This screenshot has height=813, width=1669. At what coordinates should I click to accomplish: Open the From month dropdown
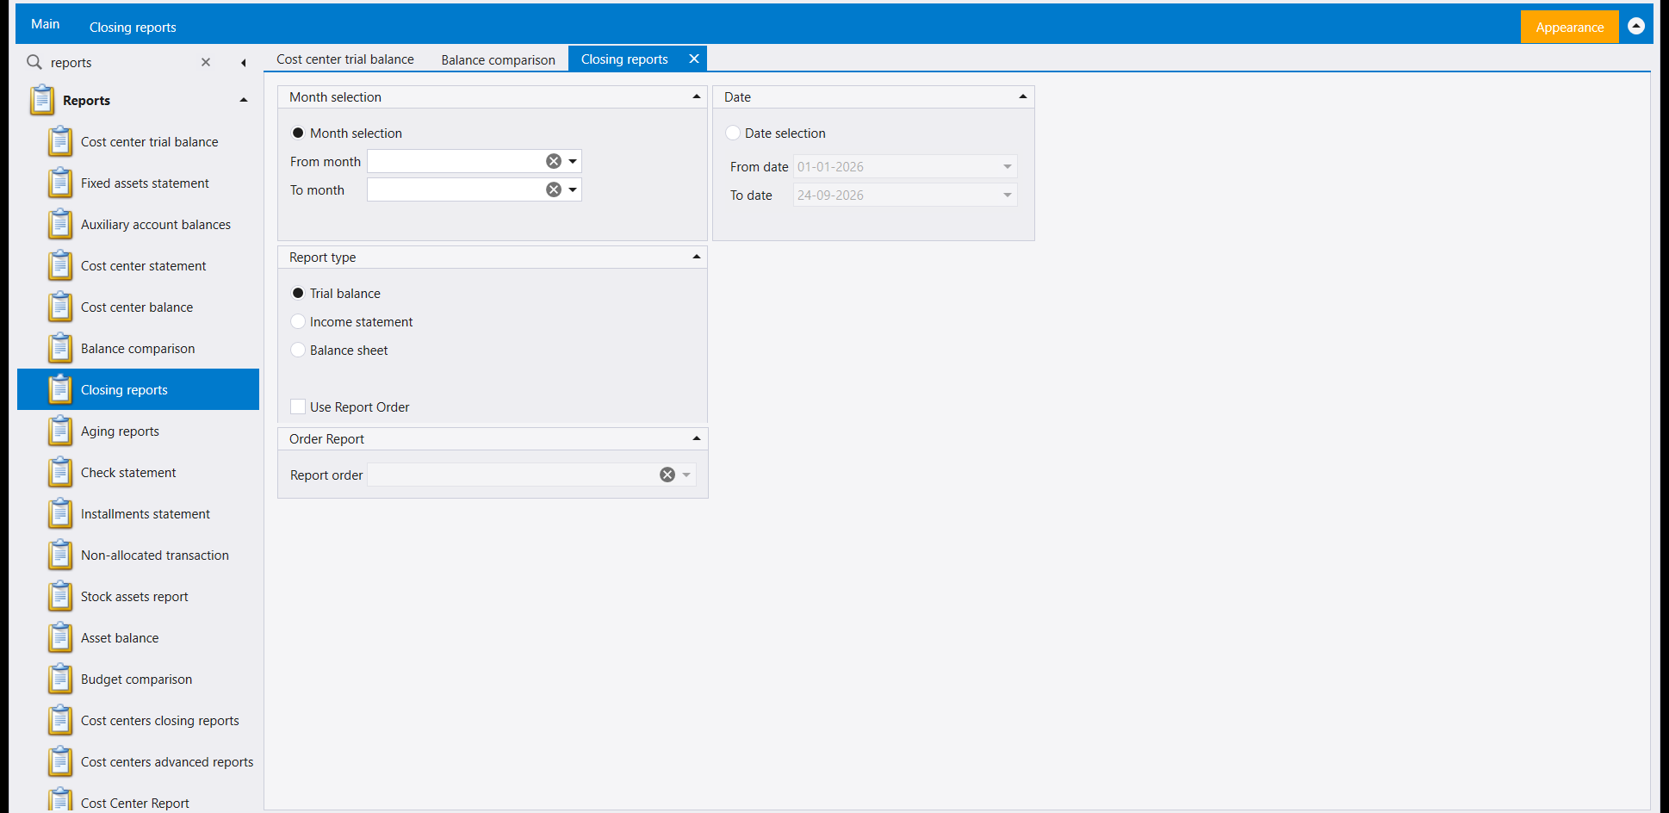(x=573, y=161)
